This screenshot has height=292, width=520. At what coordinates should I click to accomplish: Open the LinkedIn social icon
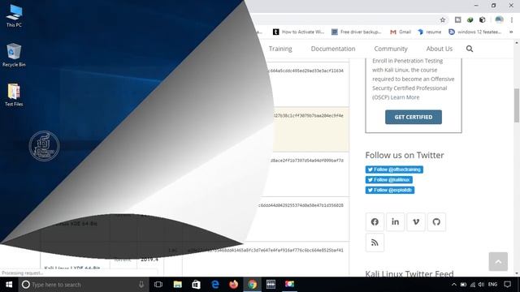tap(396, 221)
